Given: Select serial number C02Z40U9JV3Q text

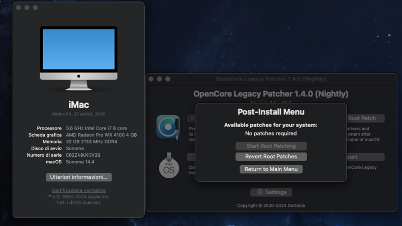Looking at the screenshot, I should pyautogui.click(x=83, y=155).
